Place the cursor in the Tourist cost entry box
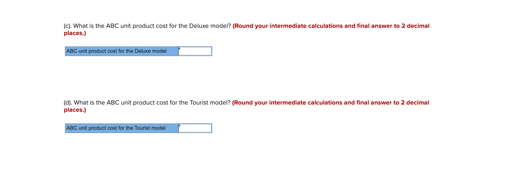 click(196, 128)
